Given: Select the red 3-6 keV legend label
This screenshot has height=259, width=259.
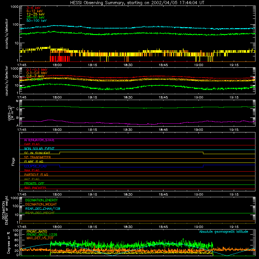Looking at the screenshot, I should point(33,8).
